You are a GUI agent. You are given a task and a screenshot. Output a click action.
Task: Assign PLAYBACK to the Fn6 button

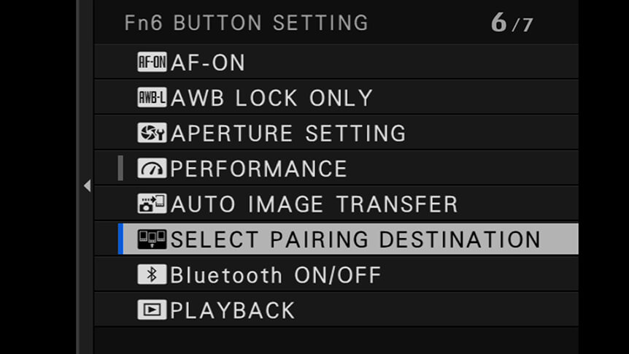[233, 310]
